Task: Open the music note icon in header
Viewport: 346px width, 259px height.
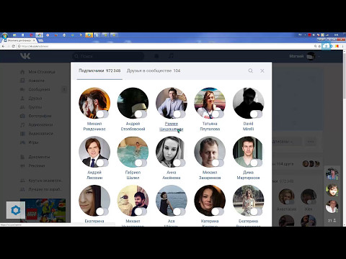Action: point(171,56)
